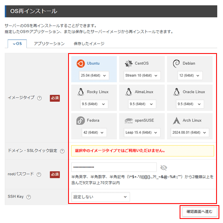Switch to the アプリケーション tab
Viewport: 223px width, 223px height.
tap(49, 44)
